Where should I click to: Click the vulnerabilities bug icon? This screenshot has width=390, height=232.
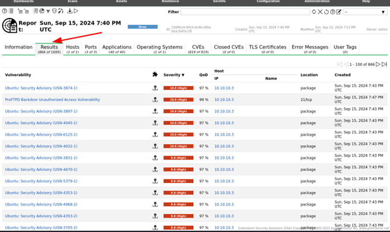48,11
